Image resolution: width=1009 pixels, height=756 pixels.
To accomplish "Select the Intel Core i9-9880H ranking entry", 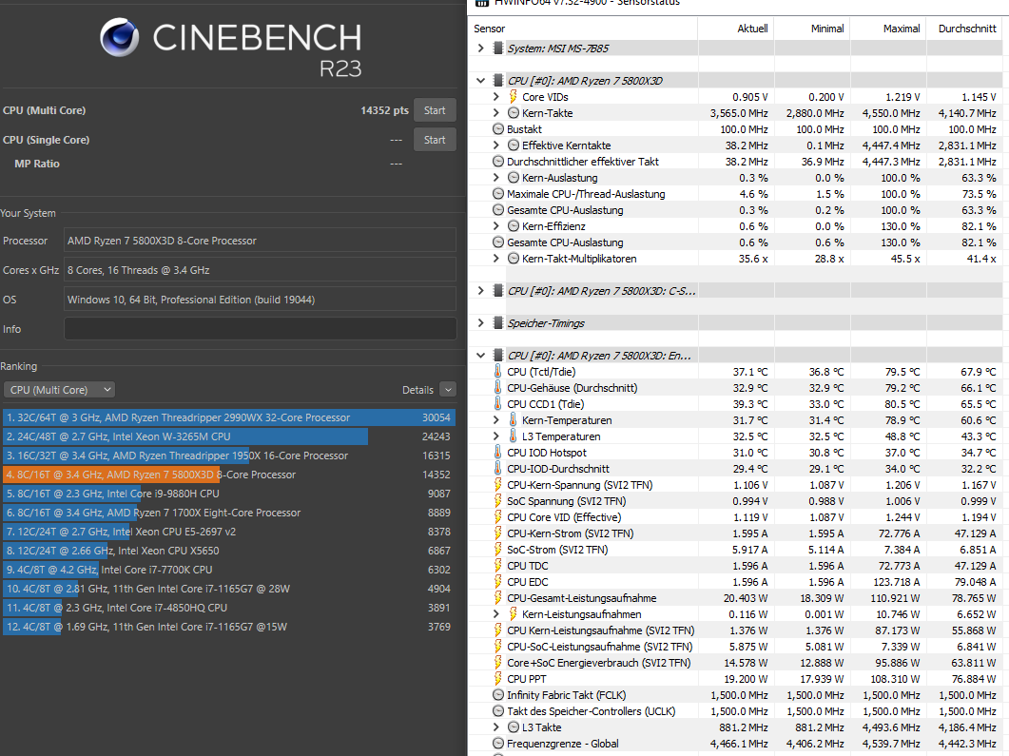I will 229,494.
